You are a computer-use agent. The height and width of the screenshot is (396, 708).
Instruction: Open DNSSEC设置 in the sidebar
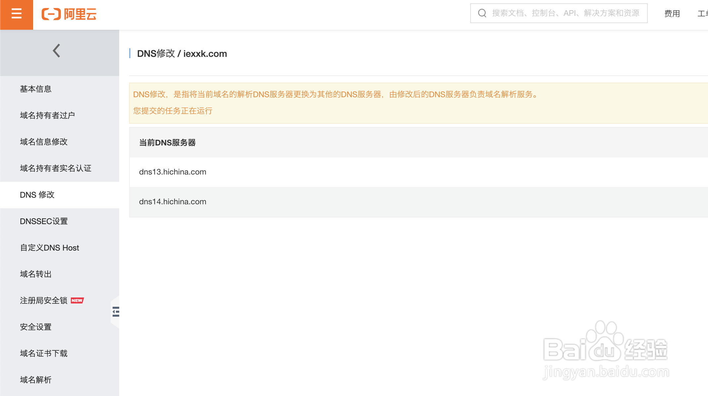point(44,221)
